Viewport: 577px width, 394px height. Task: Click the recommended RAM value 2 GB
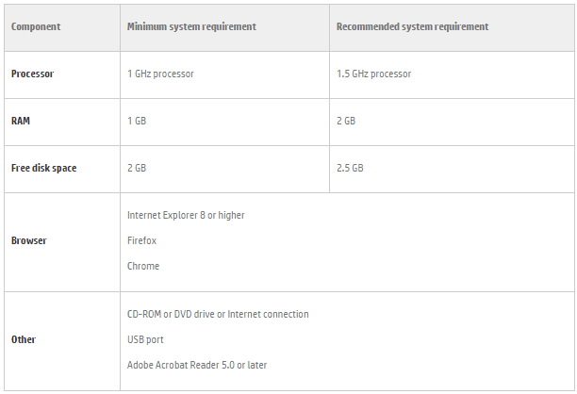point(346,121)
